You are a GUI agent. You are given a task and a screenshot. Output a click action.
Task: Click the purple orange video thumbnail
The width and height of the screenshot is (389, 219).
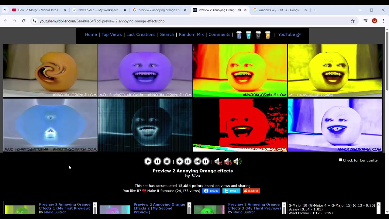tap(145, 71)
